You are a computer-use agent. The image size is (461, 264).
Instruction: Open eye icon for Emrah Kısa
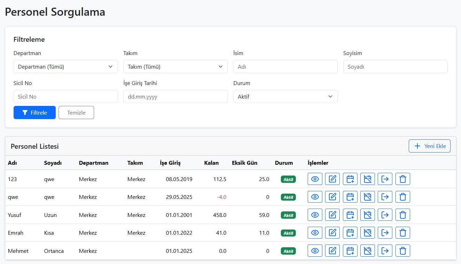coord(315,233)
